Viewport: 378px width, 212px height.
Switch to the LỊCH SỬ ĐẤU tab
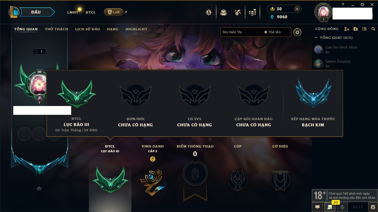coord(87,29)
